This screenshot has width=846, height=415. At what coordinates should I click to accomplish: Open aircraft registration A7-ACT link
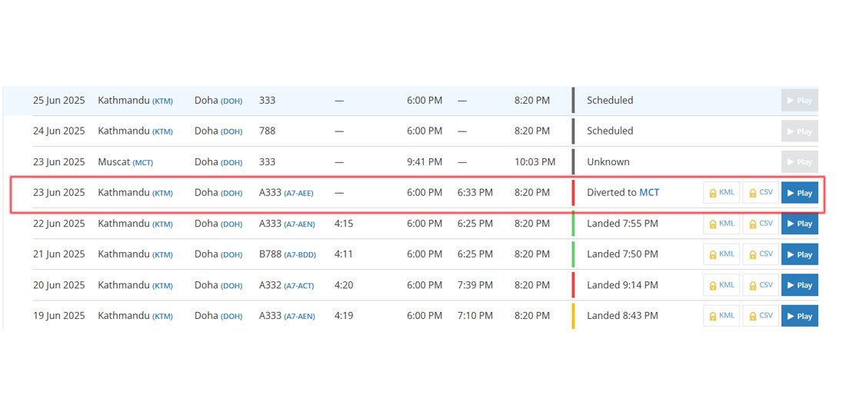(299, 286)
